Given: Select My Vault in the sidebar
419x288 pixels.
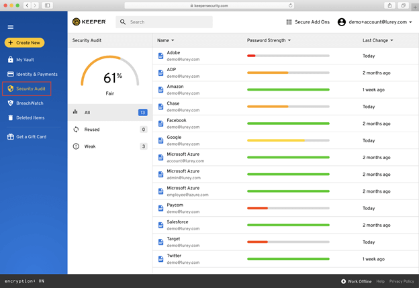Looking at the screenshot, I should click(x=29, y=60).
